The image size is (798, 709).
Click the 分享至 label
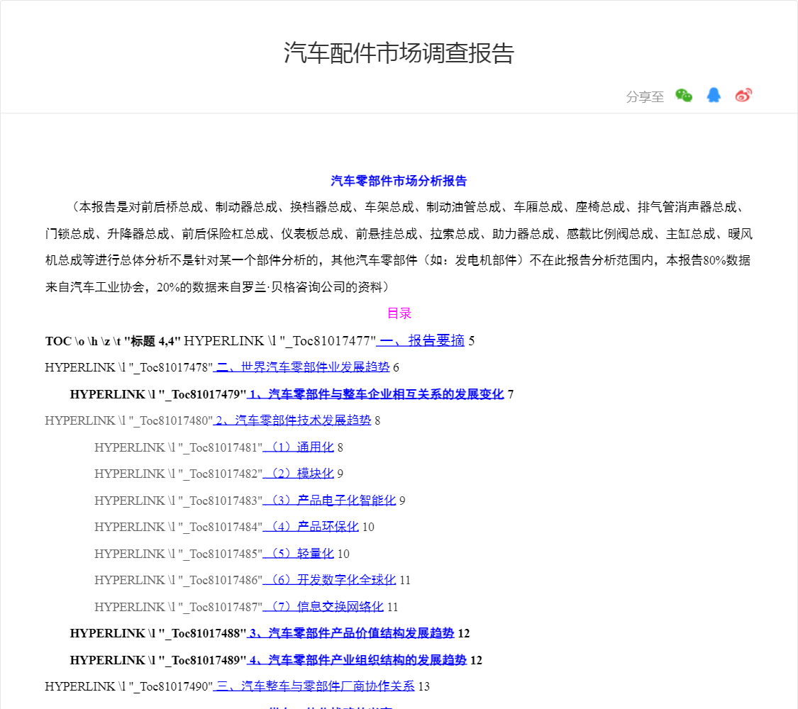pos(645,96)
